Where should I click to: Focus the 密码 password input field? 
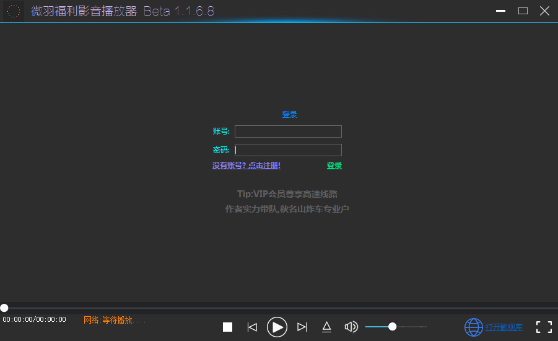(x=288, y=150)
